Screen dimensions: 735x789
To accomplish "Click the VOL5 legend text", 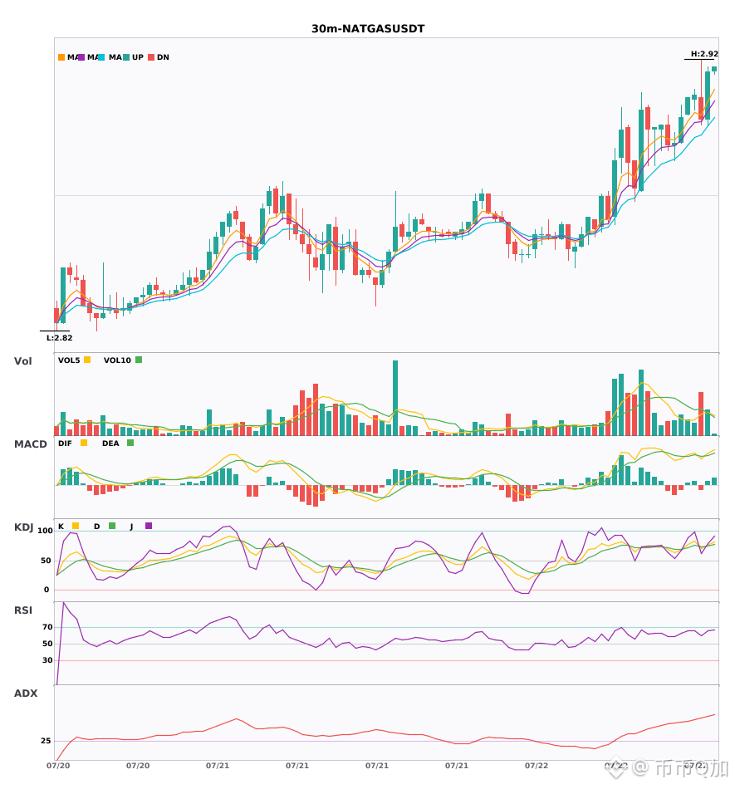I will click(x=69, y=360).
